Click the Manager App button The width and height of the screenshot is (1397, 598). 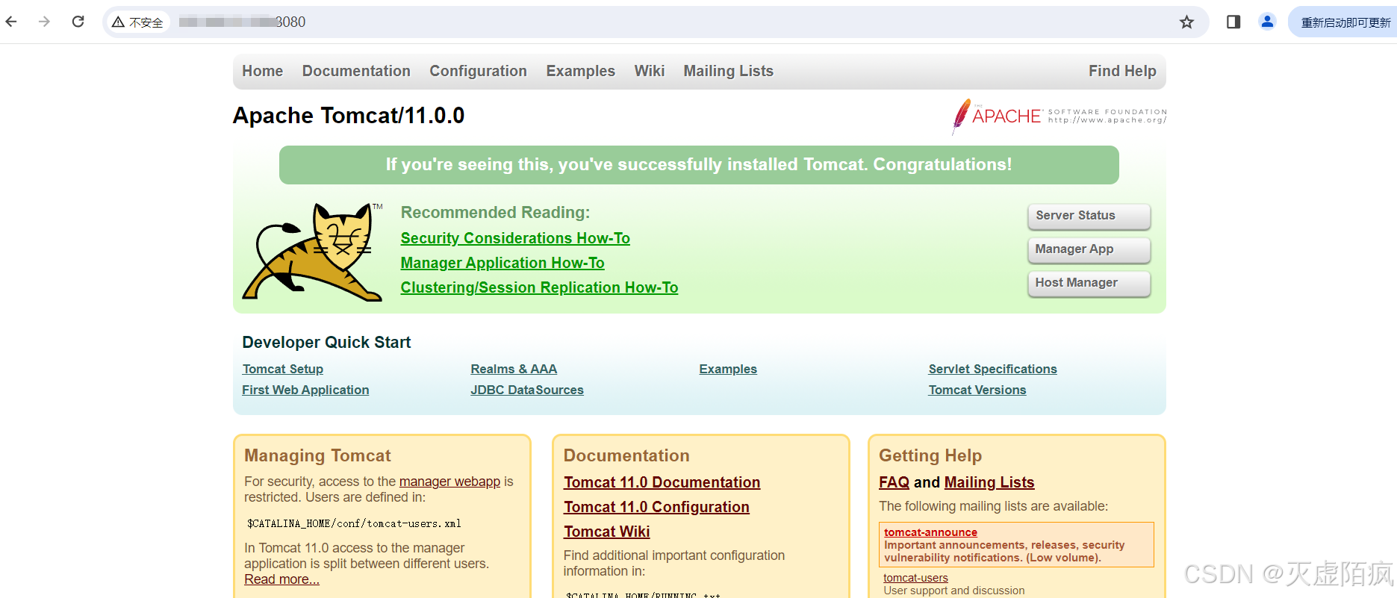[x=1089, y=249]
